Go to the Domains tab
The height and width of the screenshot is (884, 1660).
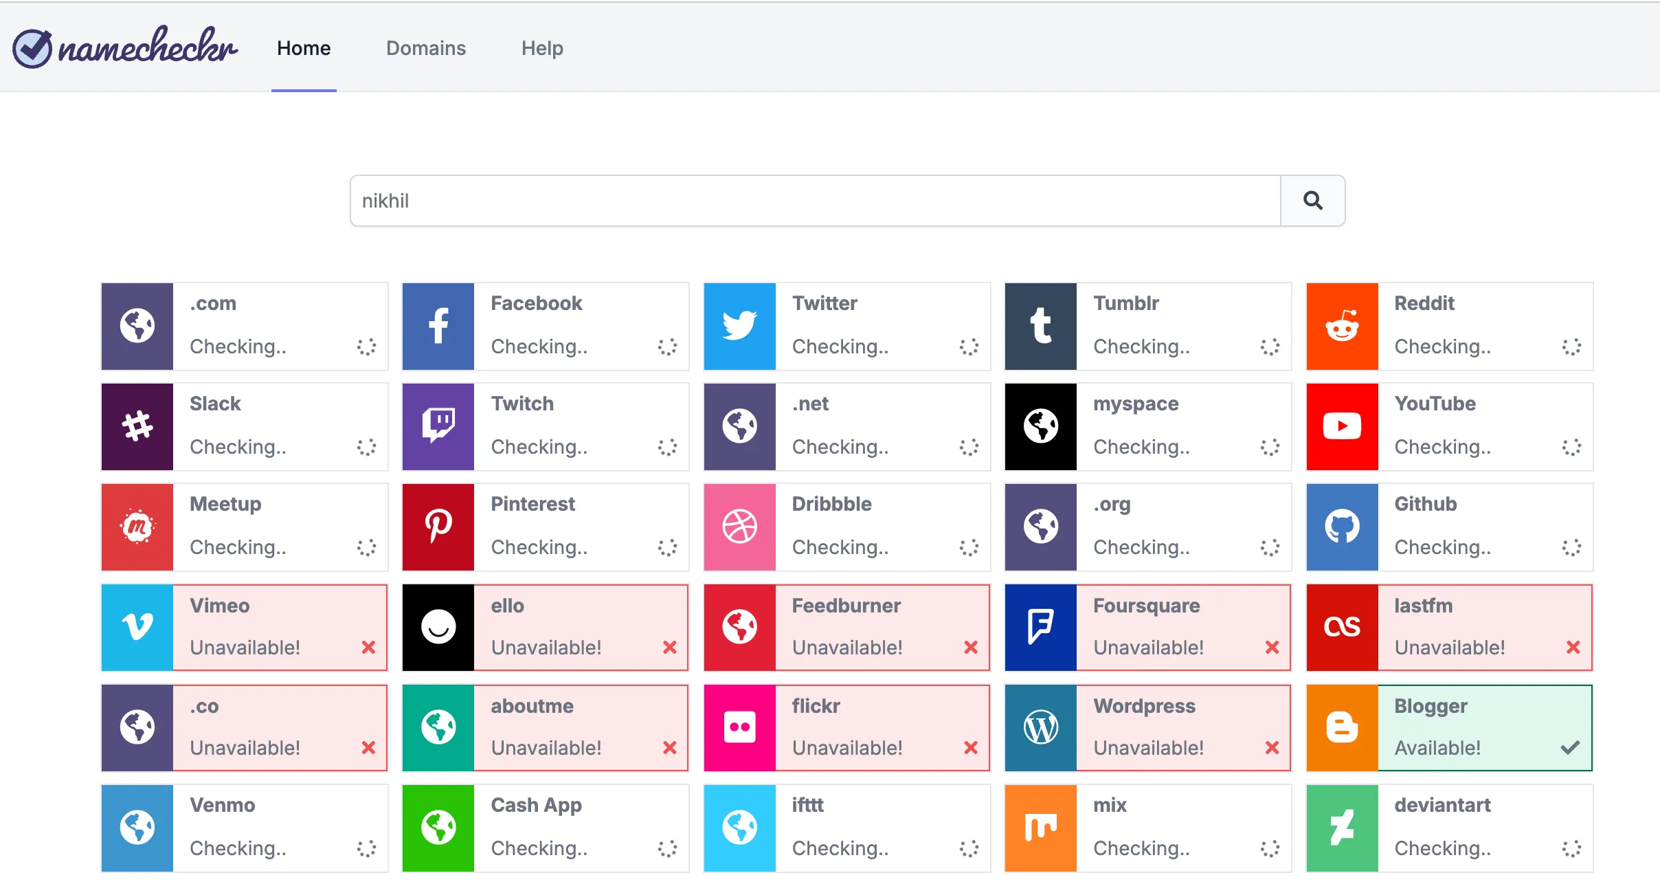[426, 48]
